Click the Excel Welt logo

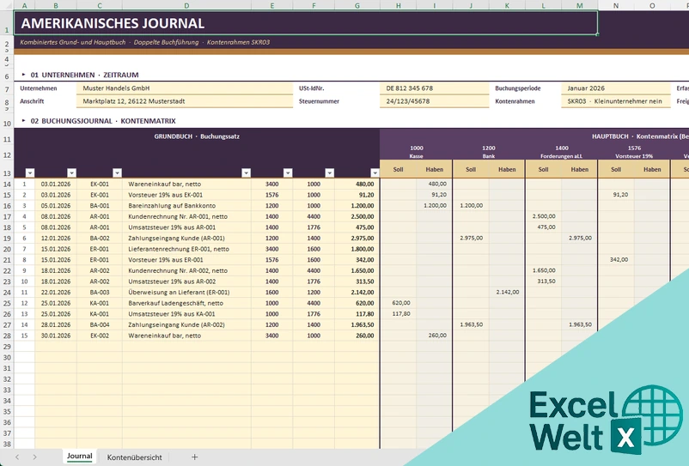[x=607, y=421]
